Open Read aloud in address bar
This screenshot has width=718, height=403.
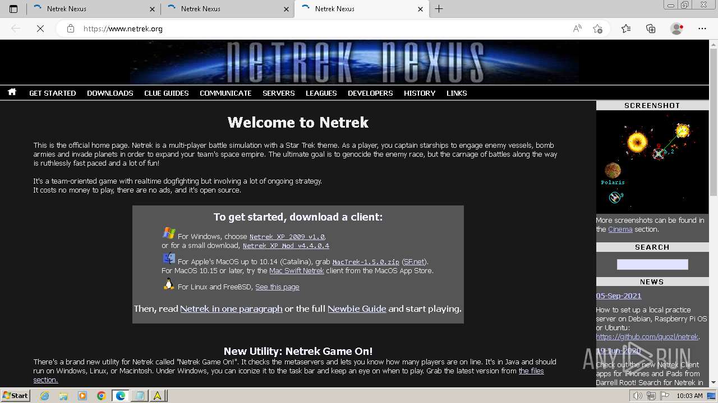point(577,29)
